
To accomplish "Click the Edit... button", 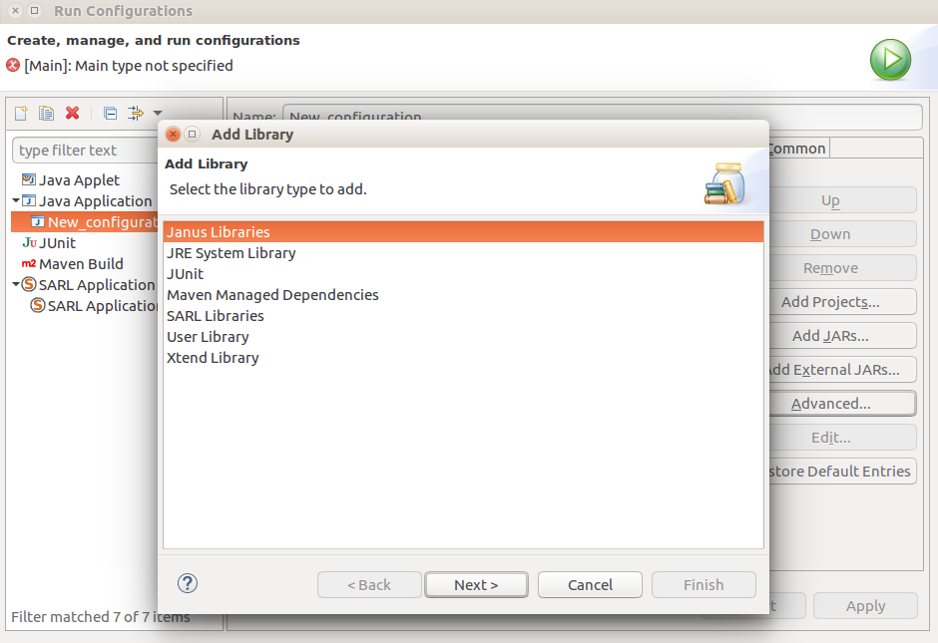I will point(841,438).
